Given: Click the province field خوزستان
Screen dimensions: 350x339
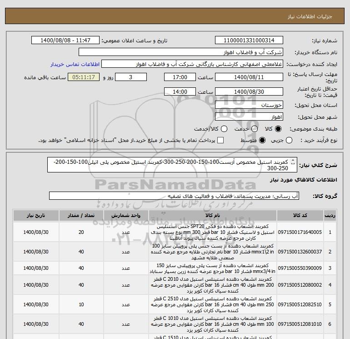Looking at the screenshot, I should 249,105.
